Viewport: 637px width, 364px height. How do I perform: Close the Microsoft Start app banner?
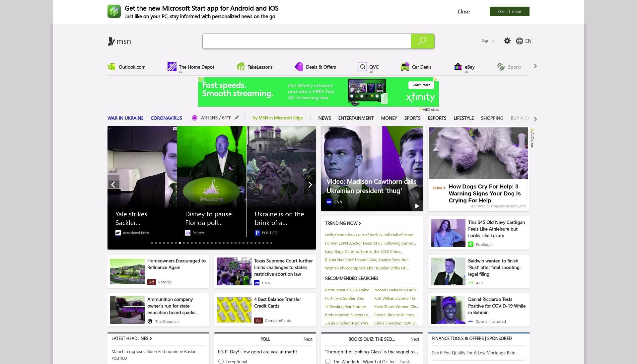(463, 12)
